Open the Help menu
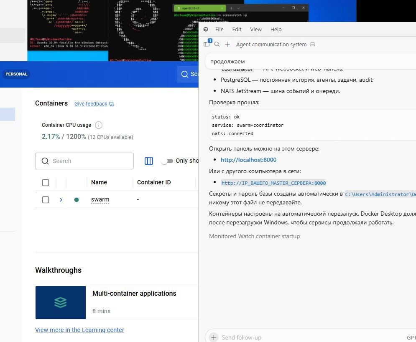The width and height of the screenshot is (416, 342). coord(276,29)
